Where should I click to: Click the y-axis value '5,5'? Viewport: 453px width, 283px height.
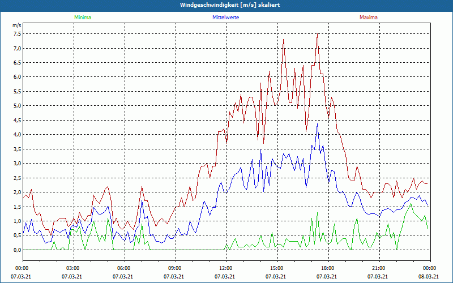click(17, 91)
